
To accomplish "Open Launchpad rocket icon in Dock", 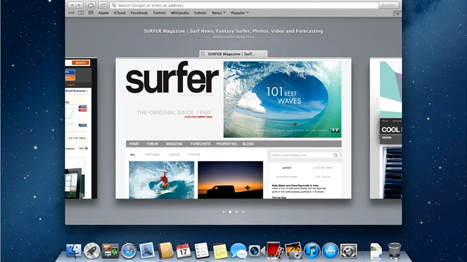I will point(92,251).
